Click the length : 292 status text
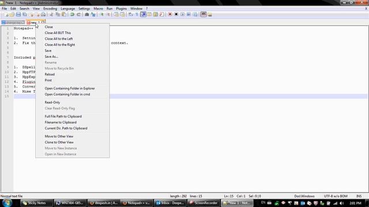Screen dimensions: 369x207 pos(178,196)
